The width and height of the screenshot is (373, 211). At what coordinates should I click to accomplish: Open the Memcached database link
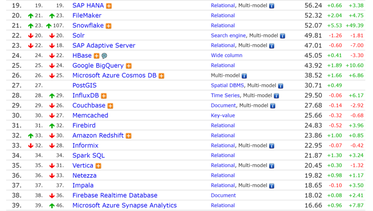90,115
